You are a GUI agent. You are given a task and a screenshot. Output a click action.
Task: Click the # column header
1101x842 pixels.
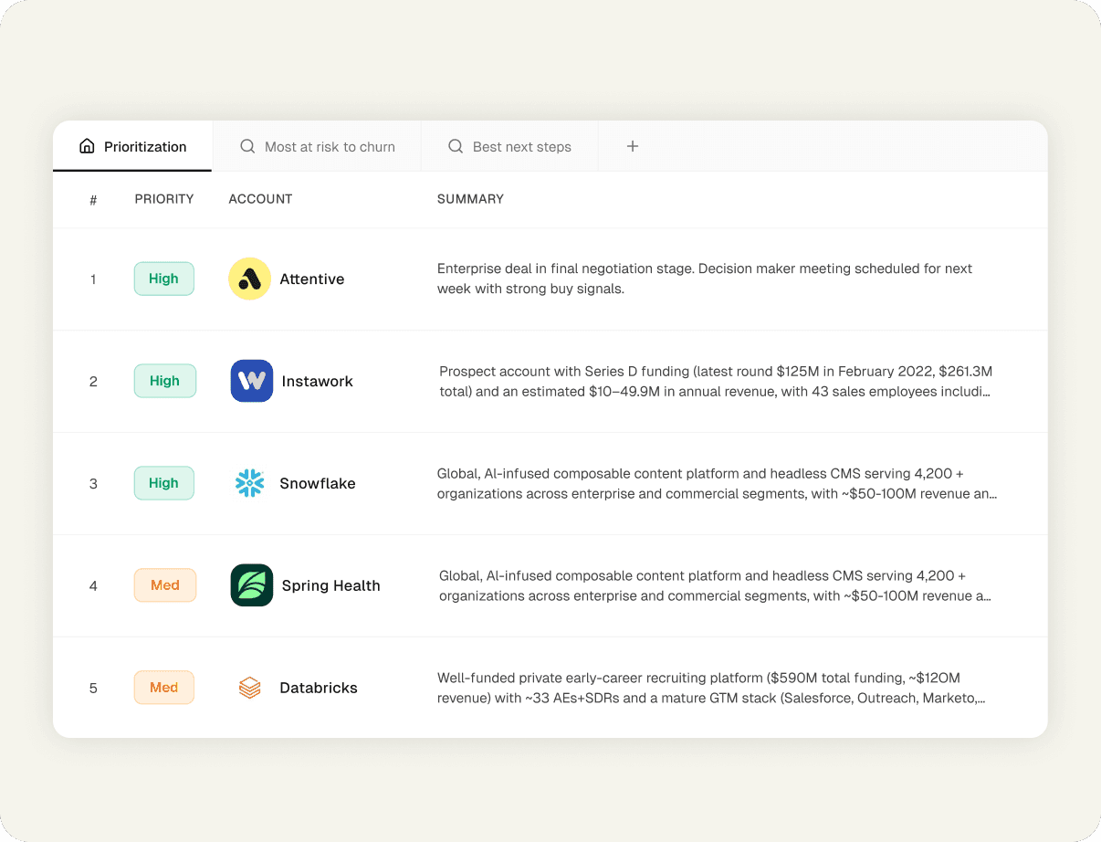click(93, 200)
